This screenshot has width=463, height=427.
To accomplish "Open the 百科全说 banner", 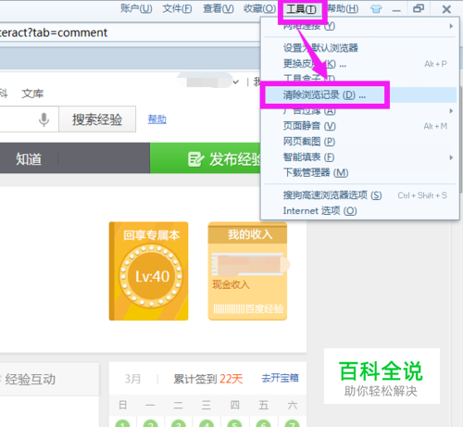I will 382,376.
